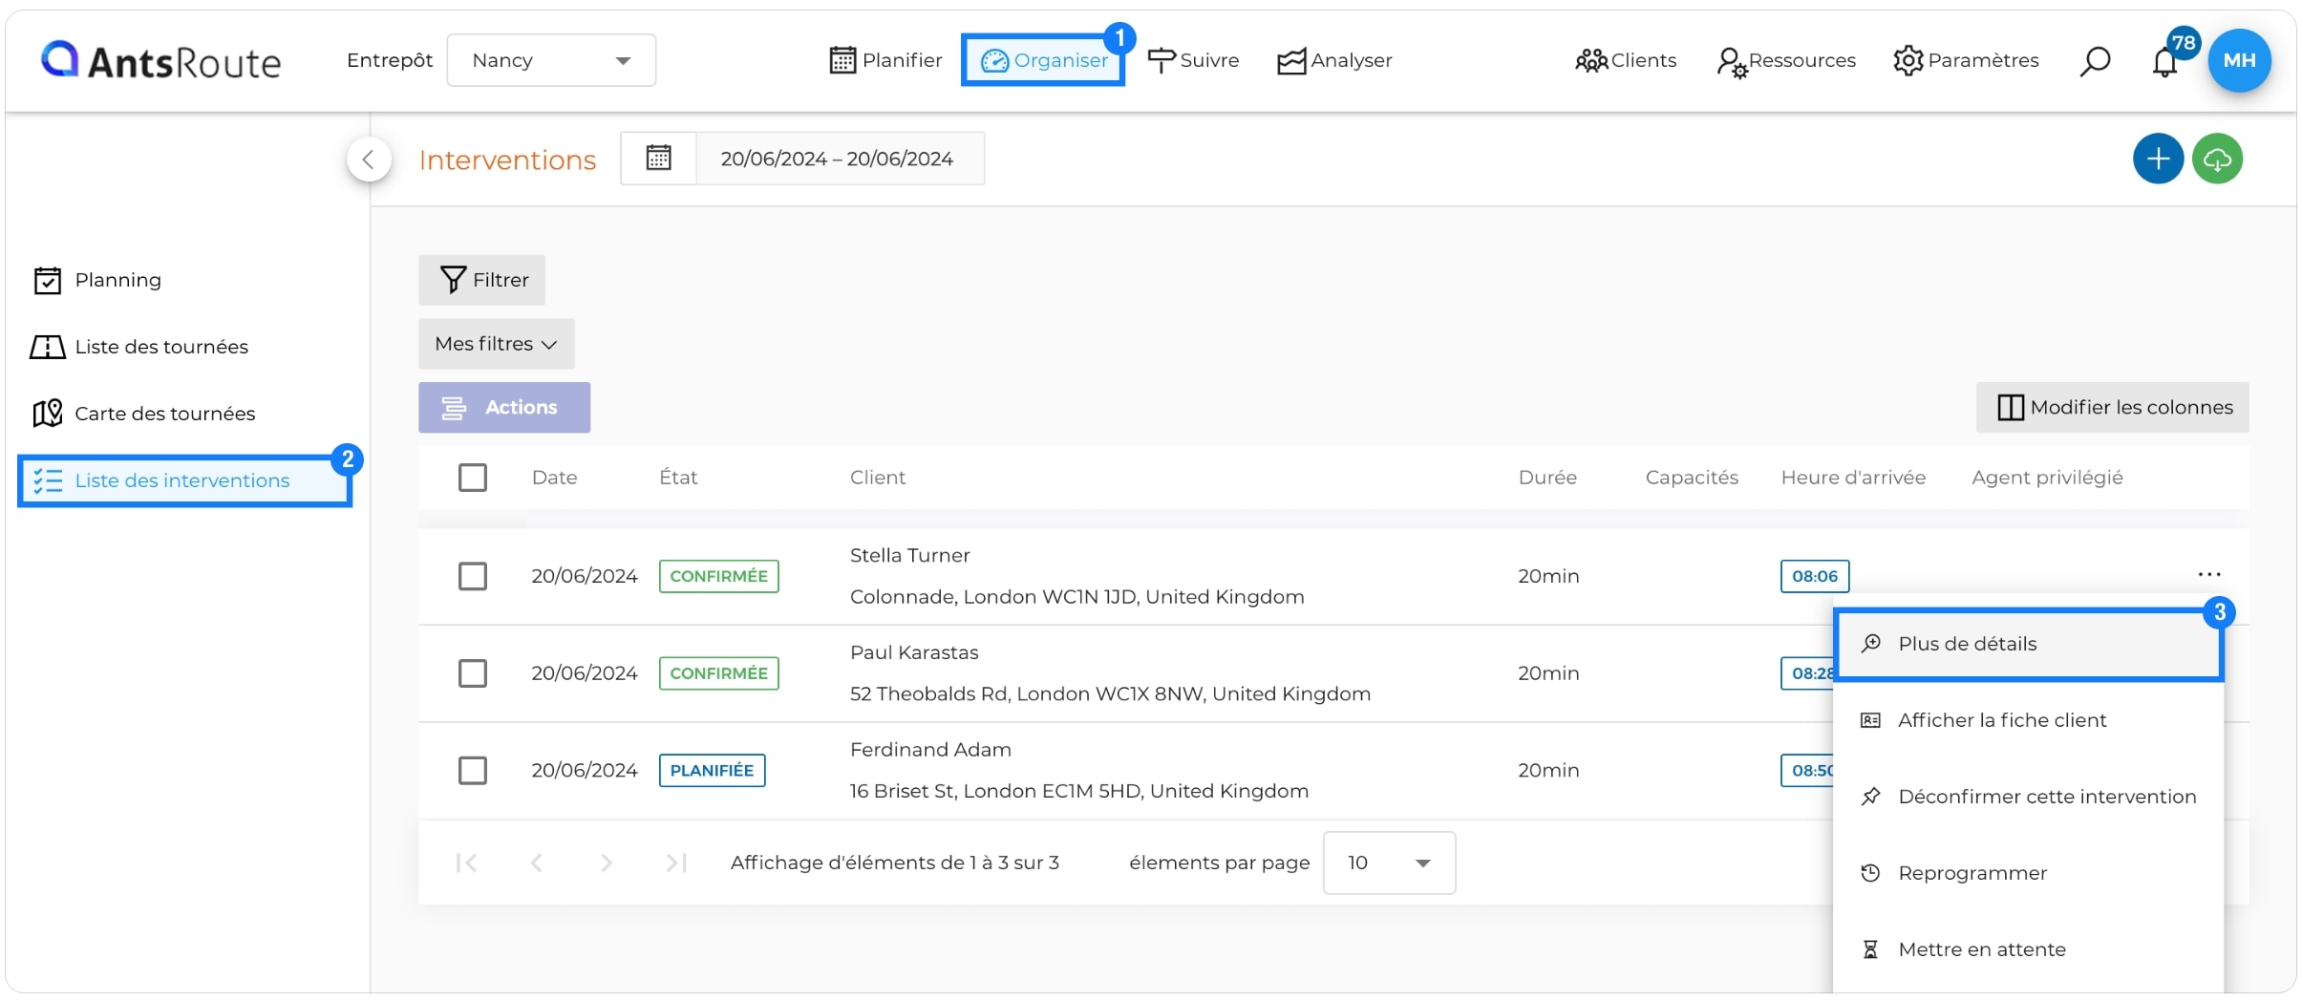Screen dimensions: 2302x1002
Task: Choose Reprogrammer from the context menu
Action: pyautogui.click(x=2029, y=873)
